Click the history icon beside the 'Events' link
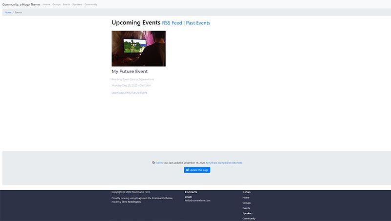 (x=153, y=163)
